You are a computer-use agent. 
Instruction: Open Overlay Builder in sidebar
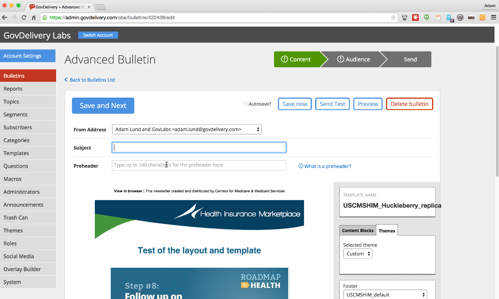(x=28, y=269)
